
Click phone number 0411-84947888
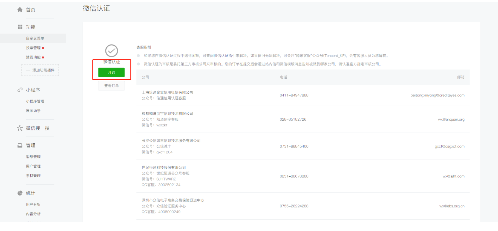[294, 95]
